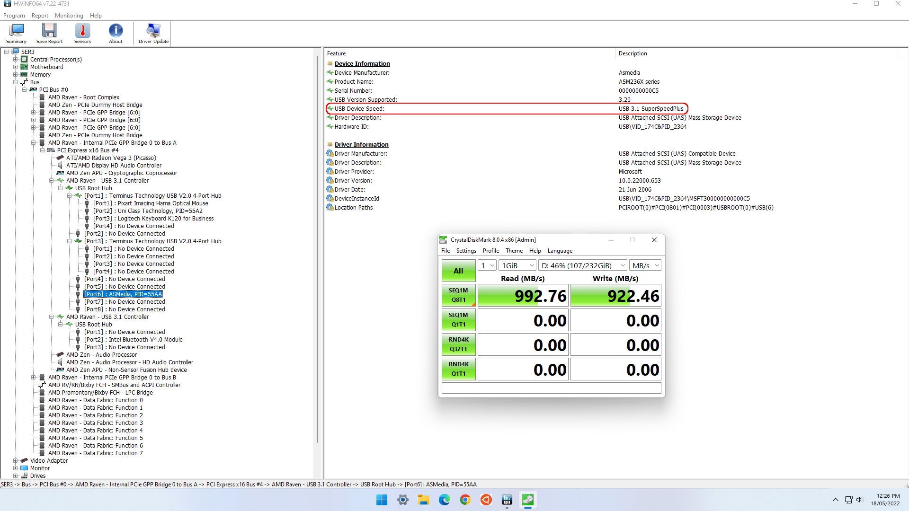Open Microsoft Edge in taskbar
The width and height of the screenshot is (909, 511).
point(444,500)
